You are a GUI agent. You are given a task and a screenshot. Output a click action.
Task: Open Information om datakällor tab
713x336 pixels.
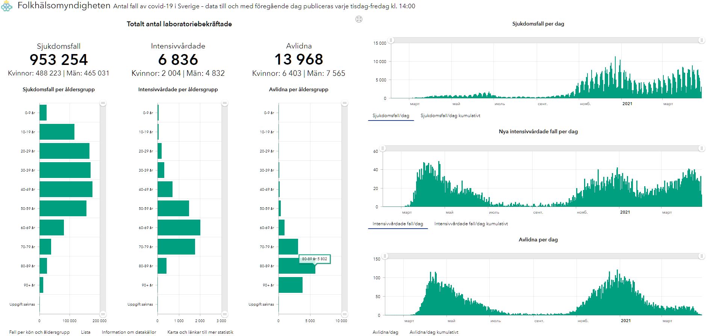point(129,332)
